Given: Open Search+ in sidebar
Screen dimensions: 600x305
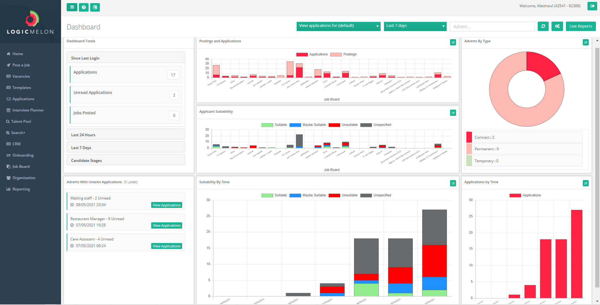Looking at the screenshot, I should coord(16,133).
